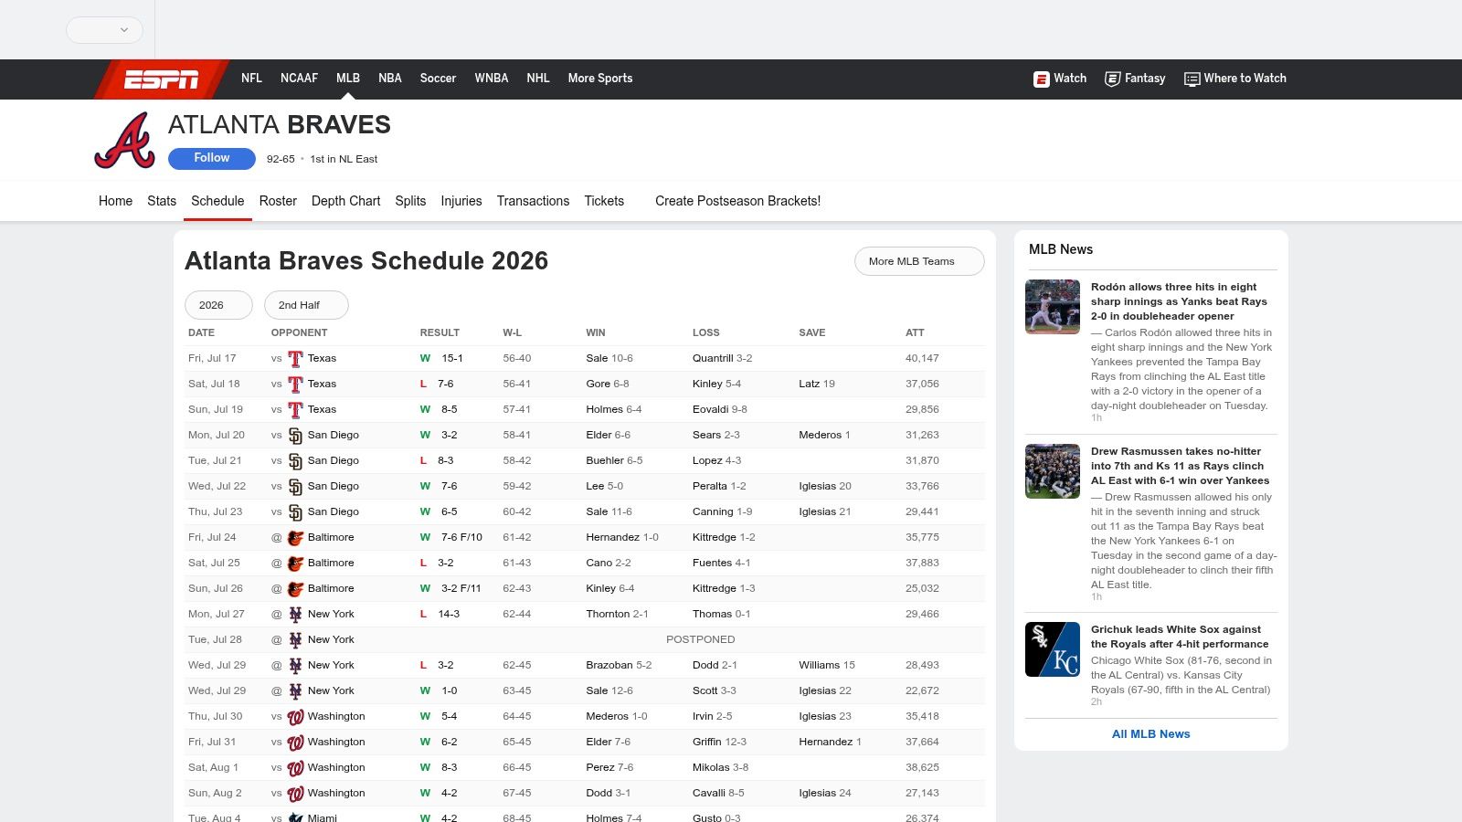Click Mederos in Mon, Jul 20 save column
Screen dimensions: 1462x822
click(820, 436)
